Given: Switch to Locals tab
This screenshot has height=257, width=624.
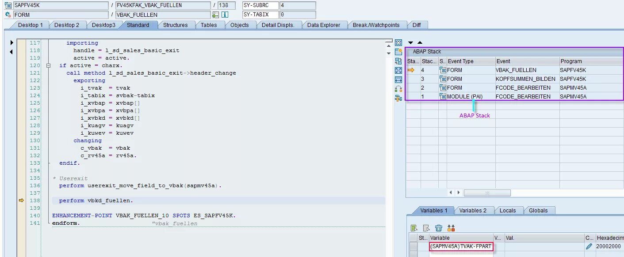Looking at the screenshot, I should click(507, 210).
